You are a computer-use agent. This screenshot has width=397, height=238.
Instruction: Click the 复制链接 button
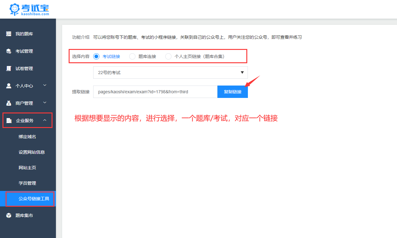(232, 91)
